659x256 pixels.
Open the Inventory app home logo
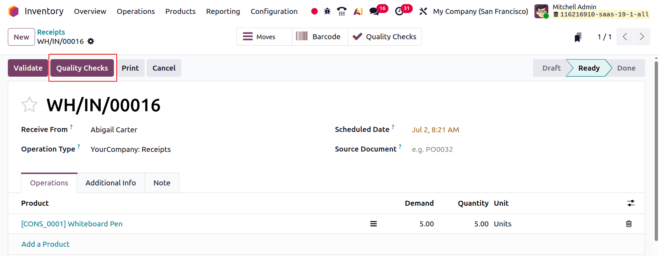pos(13,11)
